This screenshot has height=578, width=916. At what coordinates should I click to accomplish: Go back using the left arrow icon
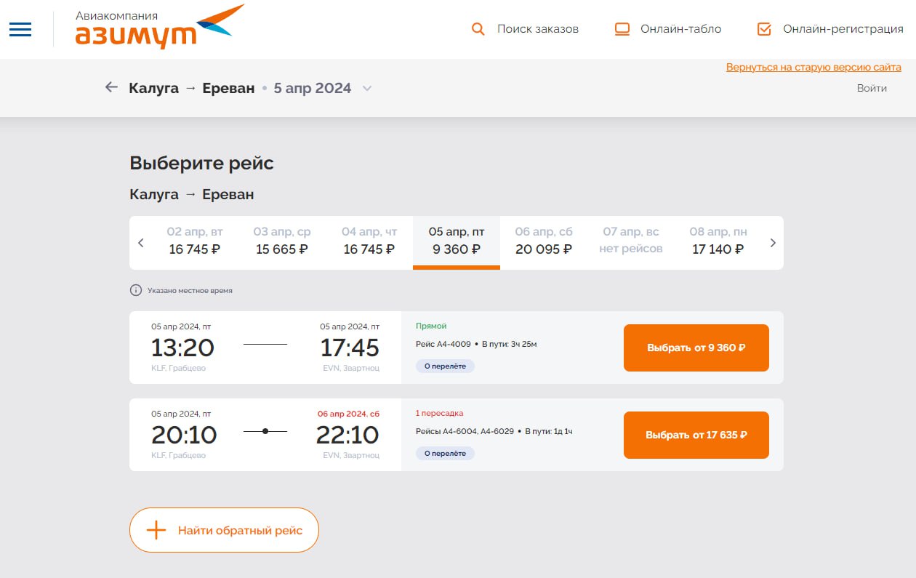pyautogui.click(x=111, y=87)
